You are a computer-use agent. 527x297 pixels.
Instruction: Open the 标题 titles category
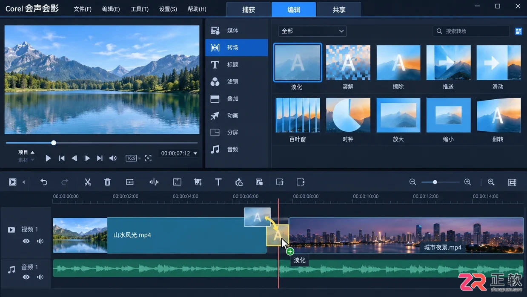click(237, 65)
